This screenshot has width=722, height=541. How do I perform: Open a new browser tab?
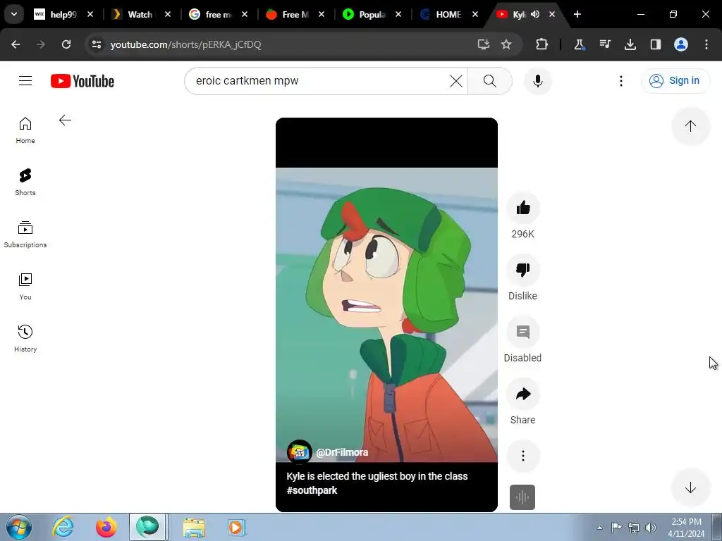tap(577, 14)
